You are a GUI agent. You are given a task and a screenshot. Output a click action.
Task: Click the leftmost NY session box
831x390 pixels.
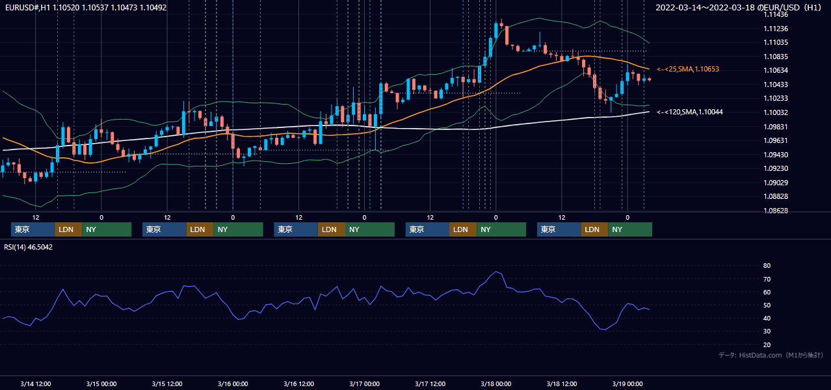click(x=107, y=229)
